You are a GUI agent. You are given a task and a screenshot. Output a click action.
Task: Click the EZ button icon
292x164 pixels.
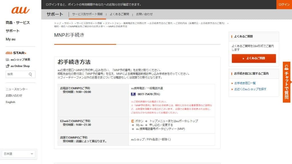tap(133, 121)
